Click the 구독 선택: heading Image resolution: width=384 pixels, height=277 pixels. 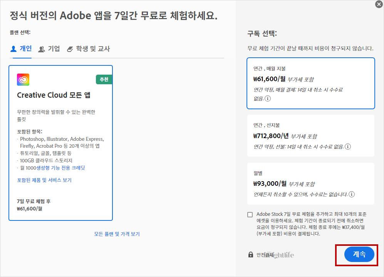click(262, 33)
